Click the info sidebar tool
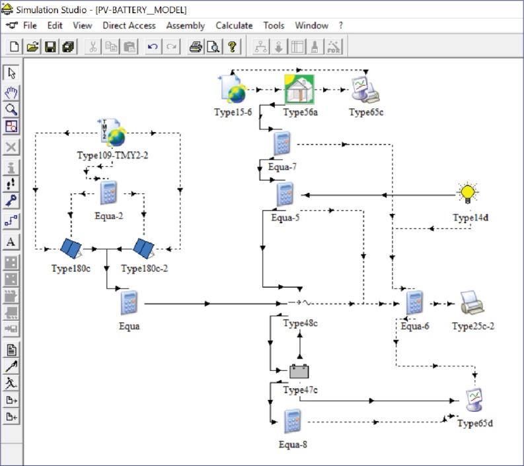The height and width of the screenshot is (466, 524). click(11, 168)
